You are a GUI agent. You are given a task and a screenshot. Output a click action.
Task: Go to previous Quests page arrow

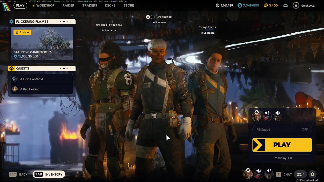tap(61, 68)
